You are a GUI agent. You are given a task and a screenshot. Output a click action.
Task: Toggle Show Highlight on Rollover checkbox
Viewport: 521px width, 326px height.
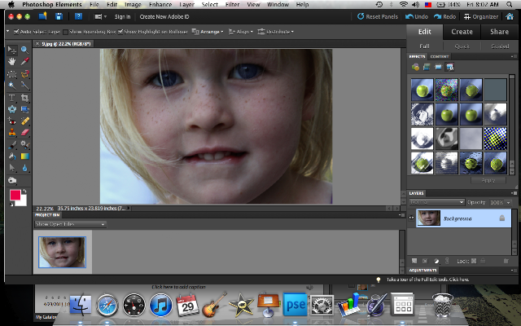coord(121,32)
